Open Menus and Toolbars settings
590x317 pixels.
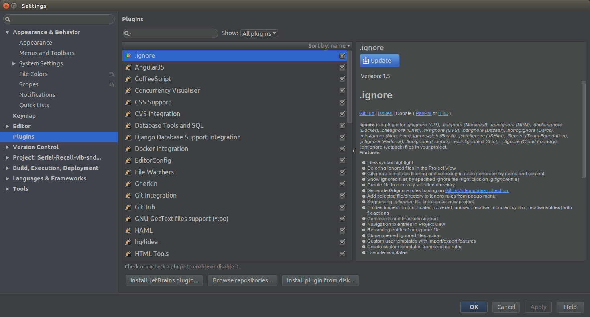(x=47, y=53)
